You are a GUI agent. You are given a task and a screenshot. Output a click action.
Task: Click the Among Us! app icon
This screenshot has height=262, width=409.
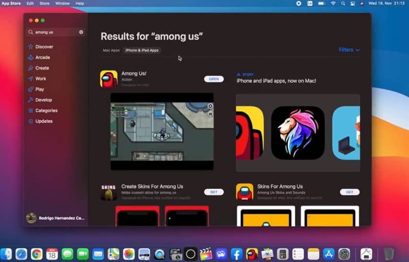[x=109, y=79]
